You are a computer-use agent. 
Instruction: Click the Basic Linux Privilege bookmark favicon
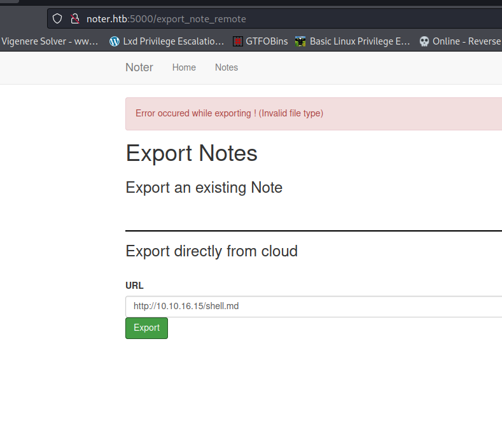(x=300, y=41)
